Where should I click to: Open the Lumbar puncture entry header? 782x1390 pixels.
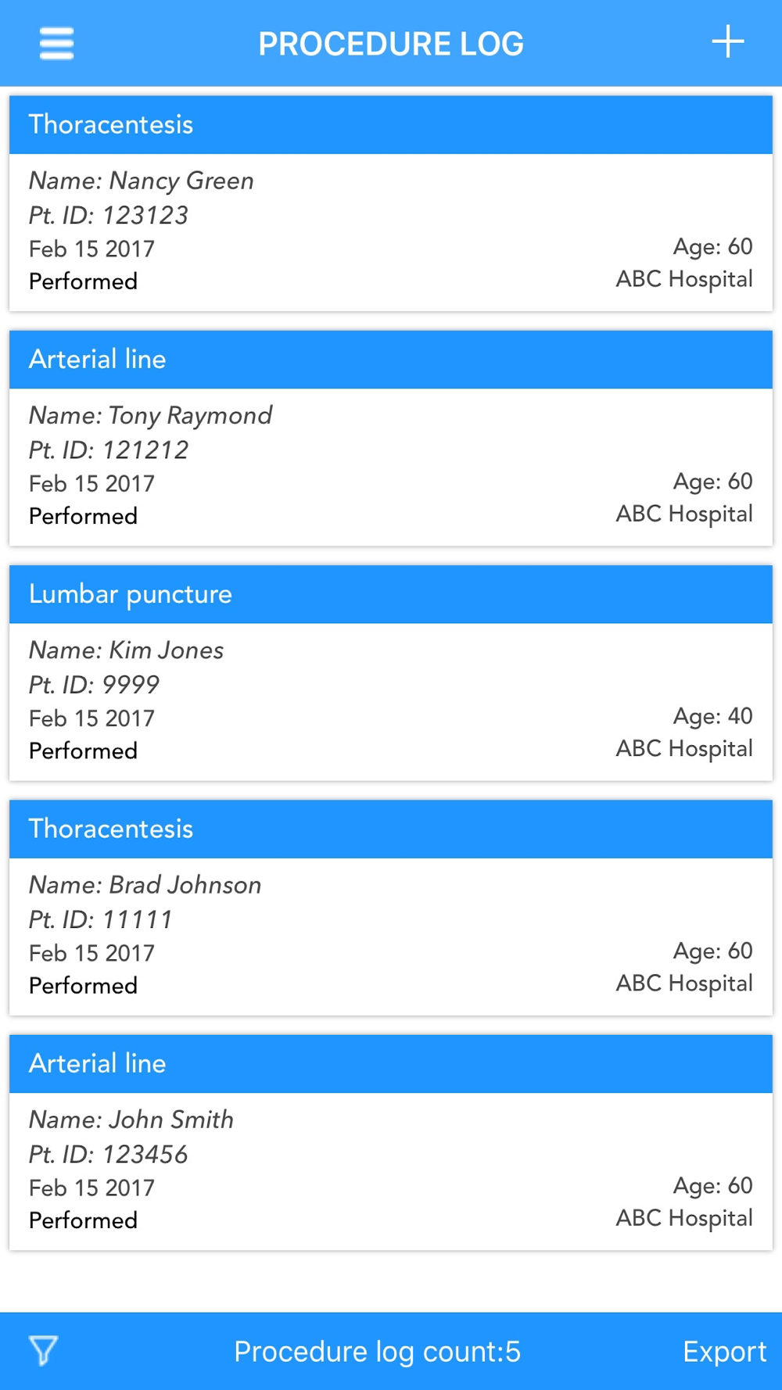click(x=391, y=594)
